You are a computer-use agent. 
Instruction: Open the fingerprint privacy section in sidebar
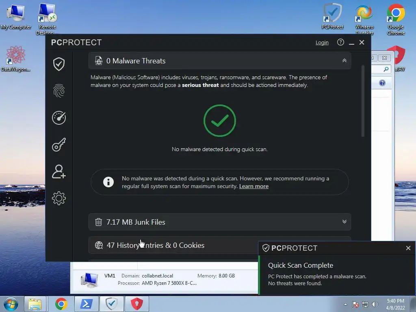[x=58, y=91]
